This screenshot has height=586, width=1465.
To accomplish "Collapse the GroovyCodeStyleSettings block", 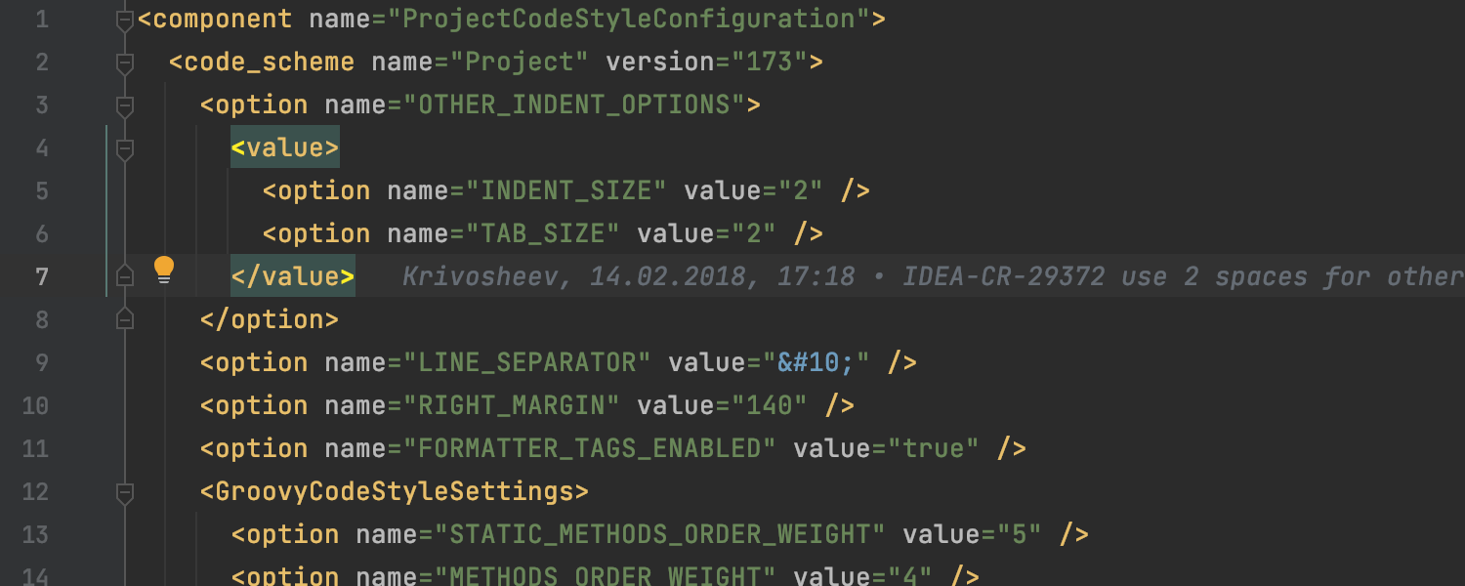I will [x=124, y=491].
